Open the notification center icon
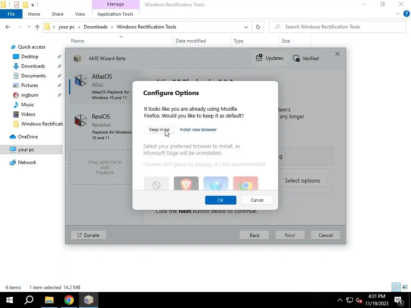The height and width of the screenshot is (308, 411). click(398, 300)
